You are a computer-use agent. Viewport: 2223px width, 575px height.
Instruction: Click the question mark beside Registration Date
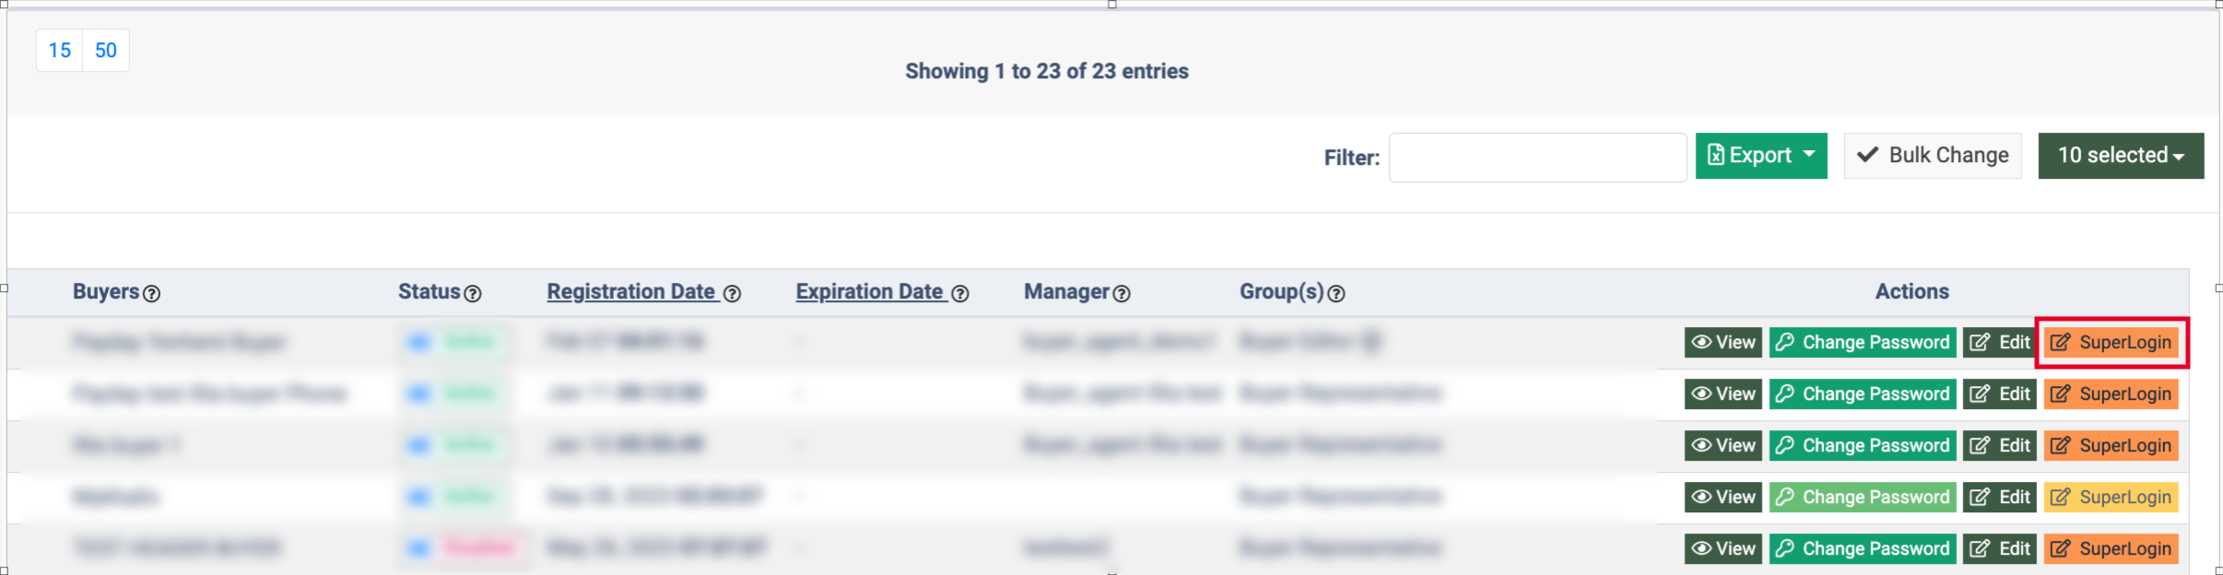(x=733, y=294)
